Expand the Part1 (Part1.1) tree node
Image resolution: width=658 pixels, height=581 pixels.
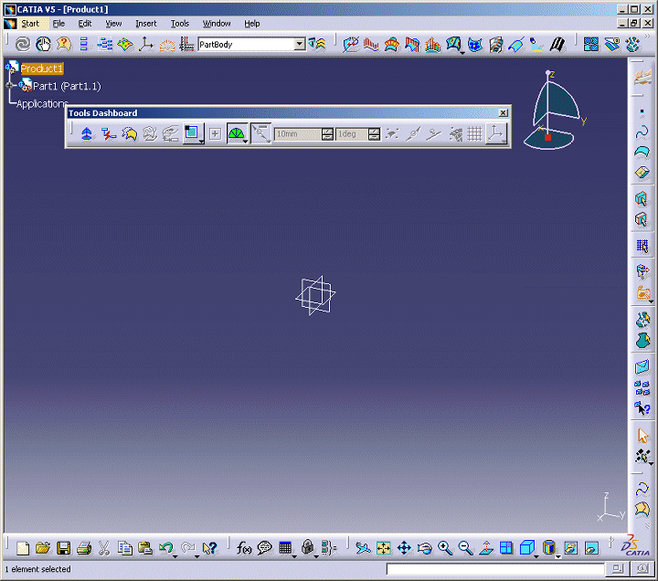[x=11, y=86]
